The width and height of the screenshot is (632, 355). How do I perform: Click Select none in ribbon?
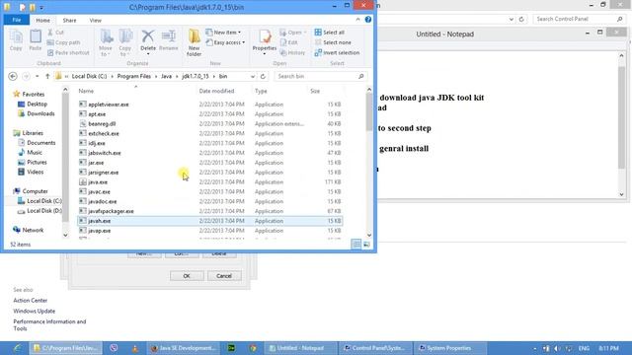pos(333,42)
